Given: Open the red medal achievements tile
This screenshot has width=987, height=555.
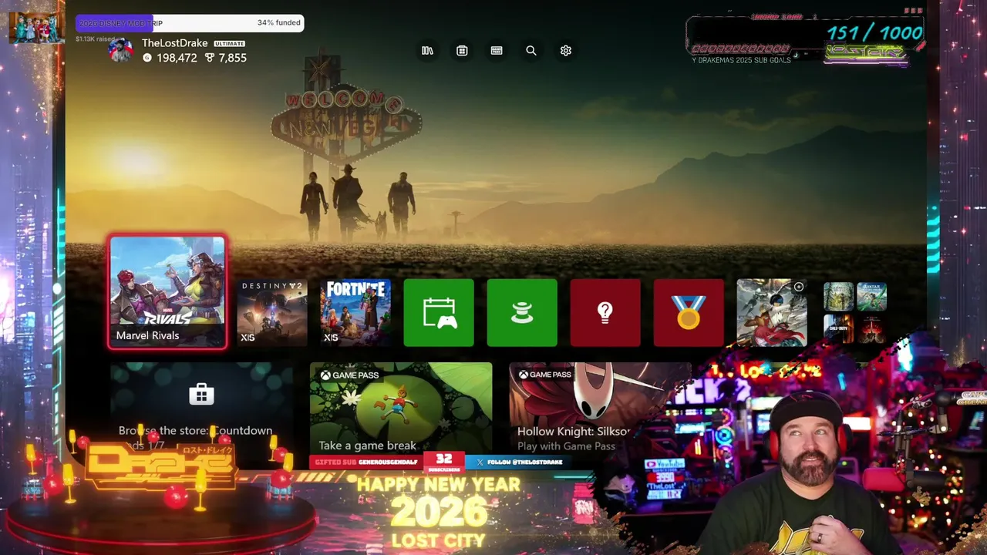Looking at the screenshot, I should pos(689,313).
